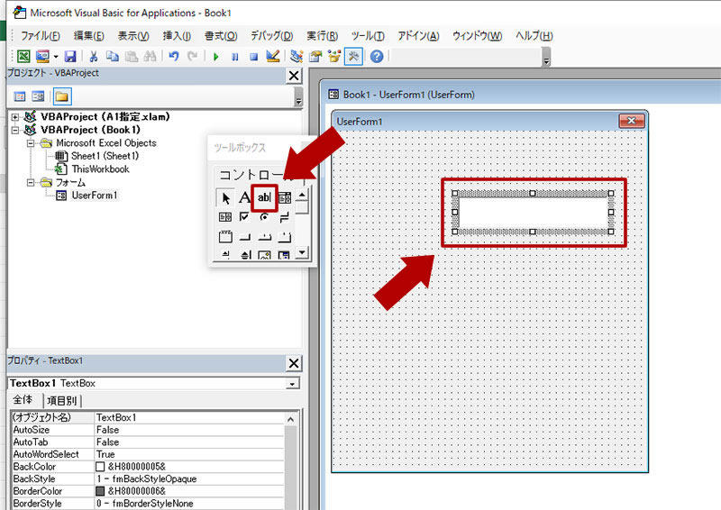Expand VBAProject (A1指定.xlam) tree node
Screen dimensions: 721x510
15,117
